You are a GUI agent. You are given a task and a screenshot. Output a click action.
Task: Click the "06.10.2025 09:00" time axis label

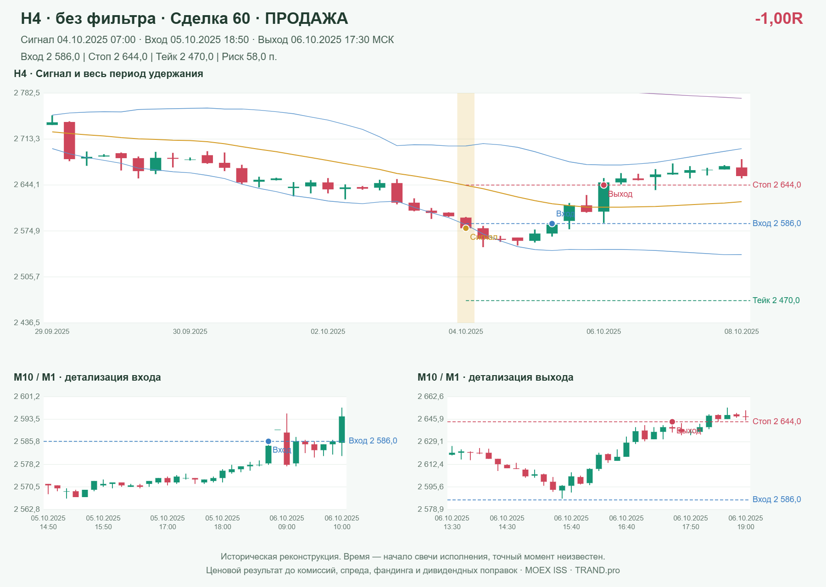click(x=287, y=522)
